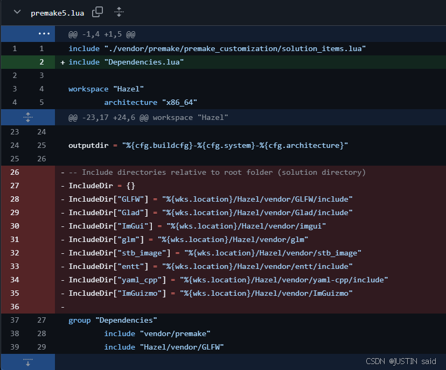The width and height of the screenshot is (446, 370).
Task: Click the @@ -23,17 +24,6 @@ hunk header text
Action: (x=148, y=117)
